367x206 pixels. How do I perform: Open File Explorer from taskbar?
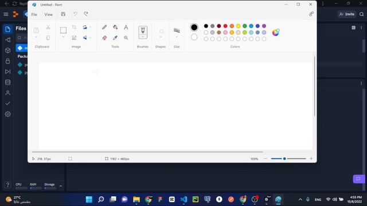point(136,200)
